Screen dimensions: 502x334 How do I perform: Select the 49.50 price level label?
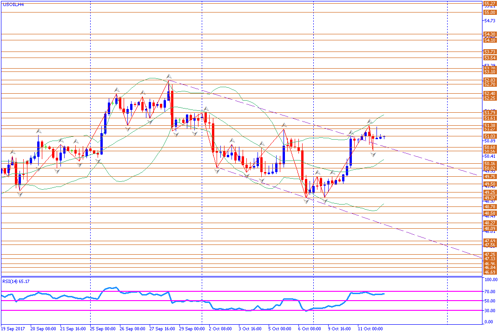coord(490,185)
